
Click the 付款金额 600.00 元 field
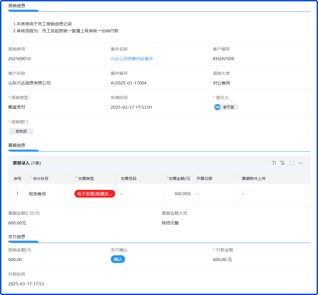[x=222, y=260]
